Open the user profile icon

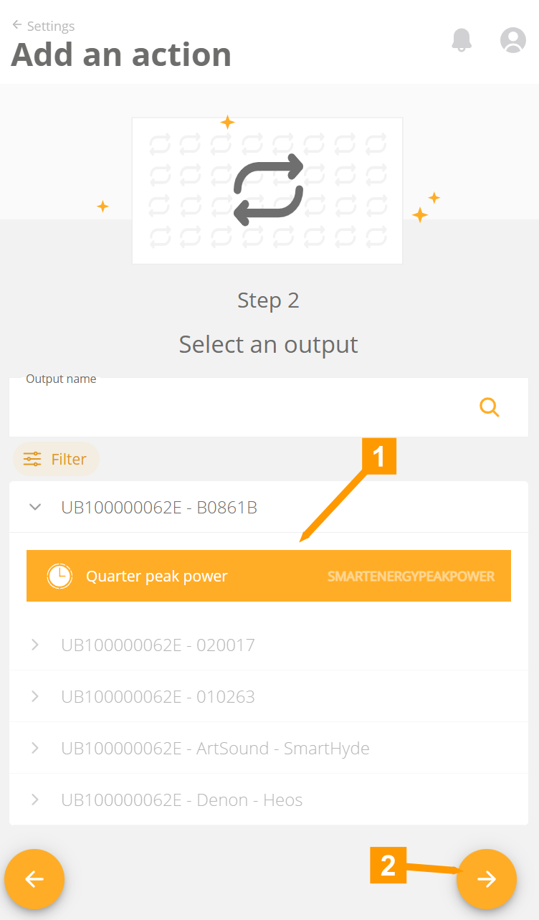pos(512,40)
